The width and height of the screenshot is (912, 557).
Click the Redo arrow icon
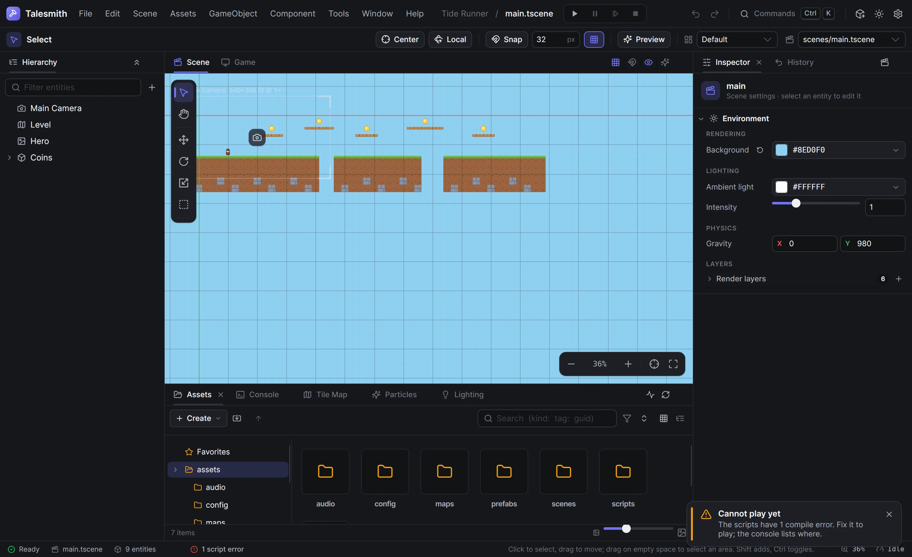(714, 14)
